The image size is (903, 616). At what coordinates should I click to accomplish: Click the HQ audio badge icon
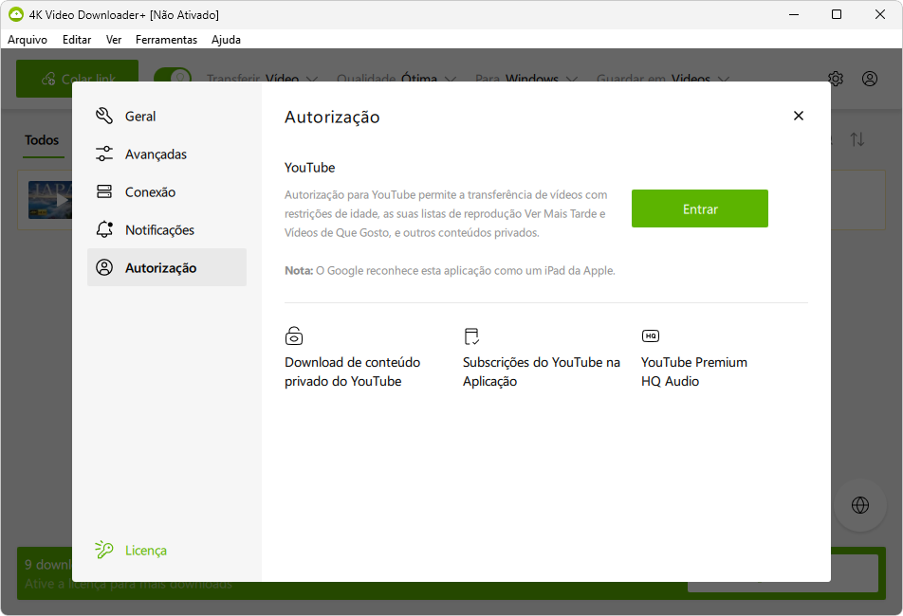point(650,335)
